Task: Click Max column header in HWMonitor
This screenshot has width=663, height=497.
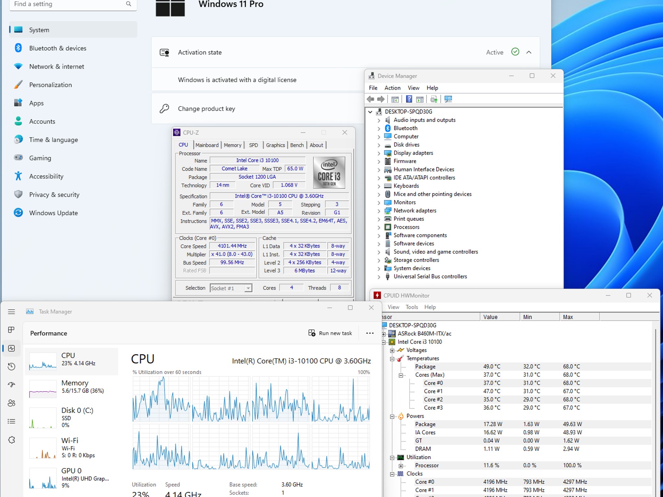Action: tap(579, 317)
